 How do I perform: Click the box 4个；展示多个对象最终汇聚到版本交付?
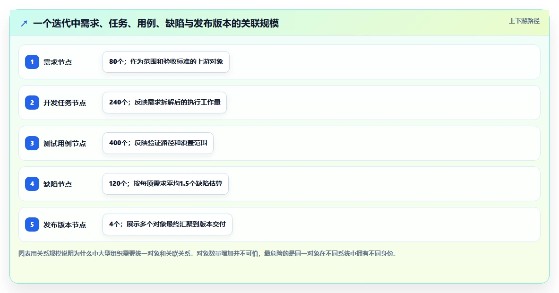pos(168,224)
